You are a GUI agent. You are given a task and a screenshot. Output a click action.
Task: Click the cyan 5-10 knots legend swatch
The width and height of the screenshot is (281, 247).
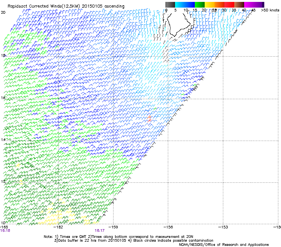(x=180, y=5)
